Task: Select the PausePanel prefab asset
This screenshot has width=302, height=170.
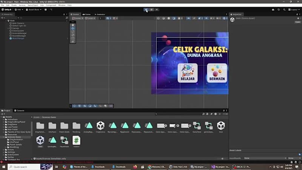Action: pos(64,142)
